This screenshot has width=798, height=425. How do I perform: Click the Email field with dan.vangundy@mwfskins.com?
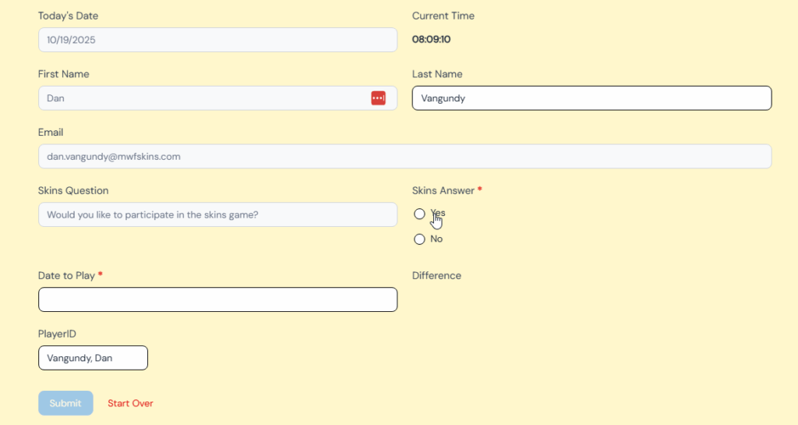[x=404, y=156]
